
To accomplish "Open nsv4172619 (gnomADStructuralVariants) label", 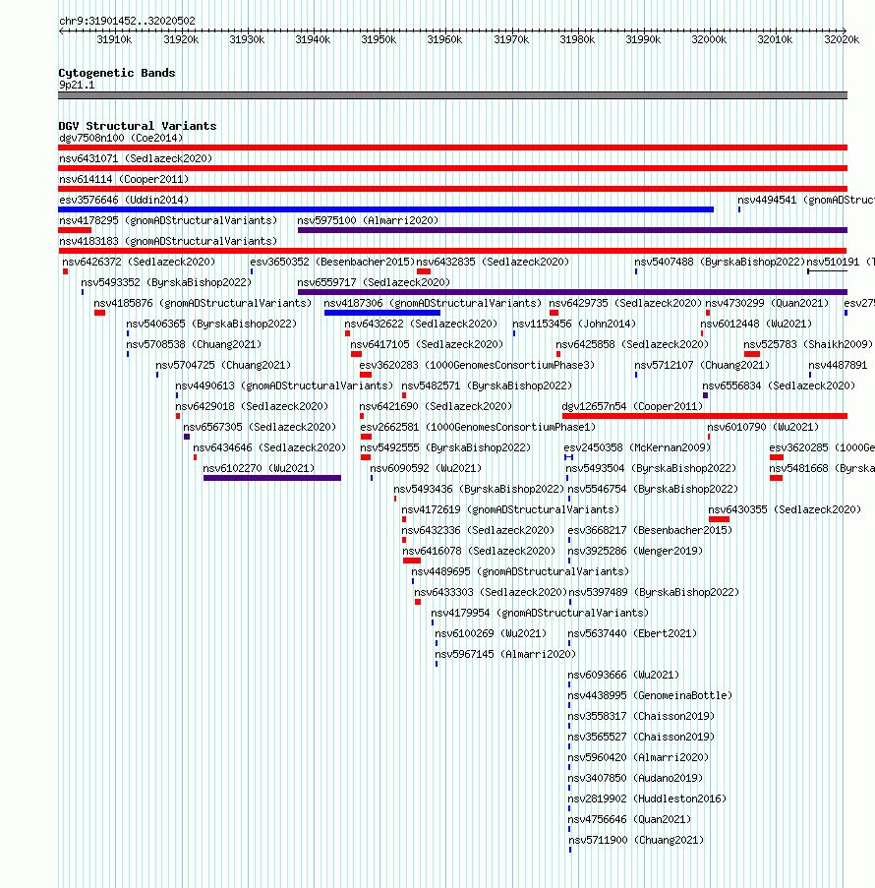I will pos(510,510).
